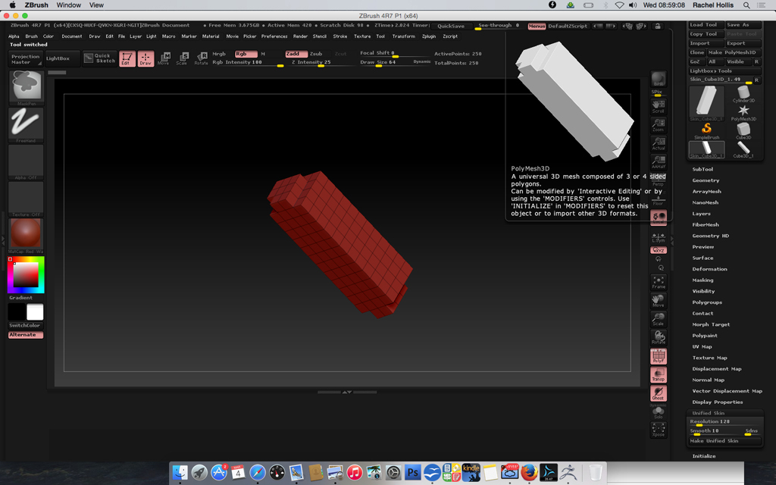Expand the Deformation section
The image size is (776, 485).
pyautogui.click(x=709, y=269)
